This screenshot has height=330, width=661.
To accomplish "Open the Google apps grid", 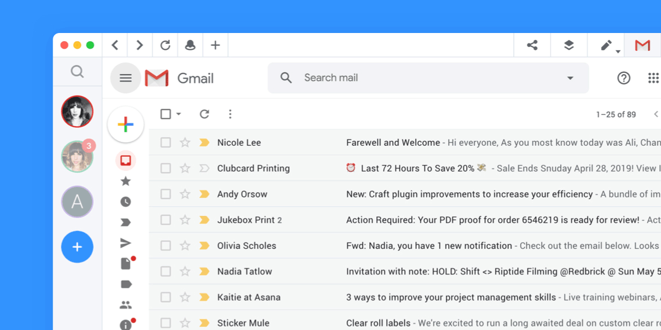I will click(653, 78).
